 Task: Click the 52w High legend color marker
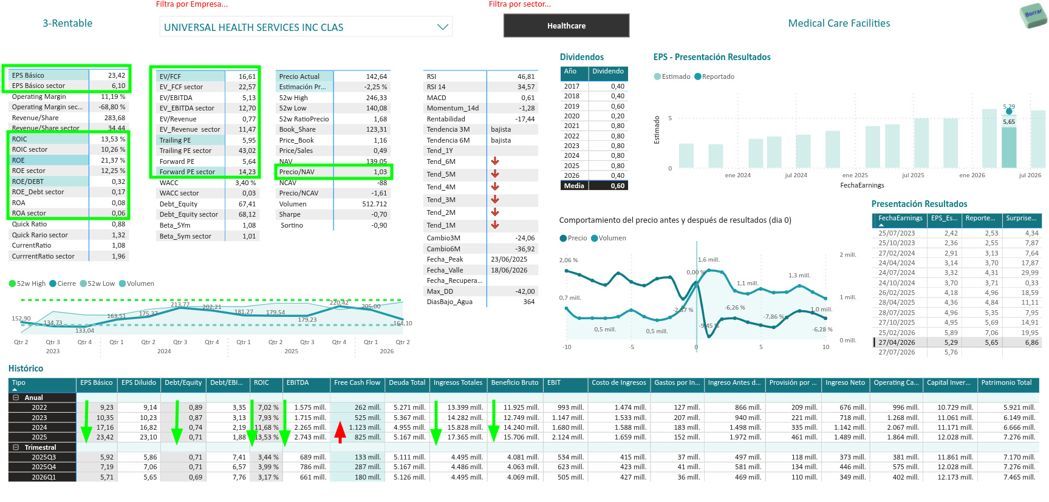[12, 283]
